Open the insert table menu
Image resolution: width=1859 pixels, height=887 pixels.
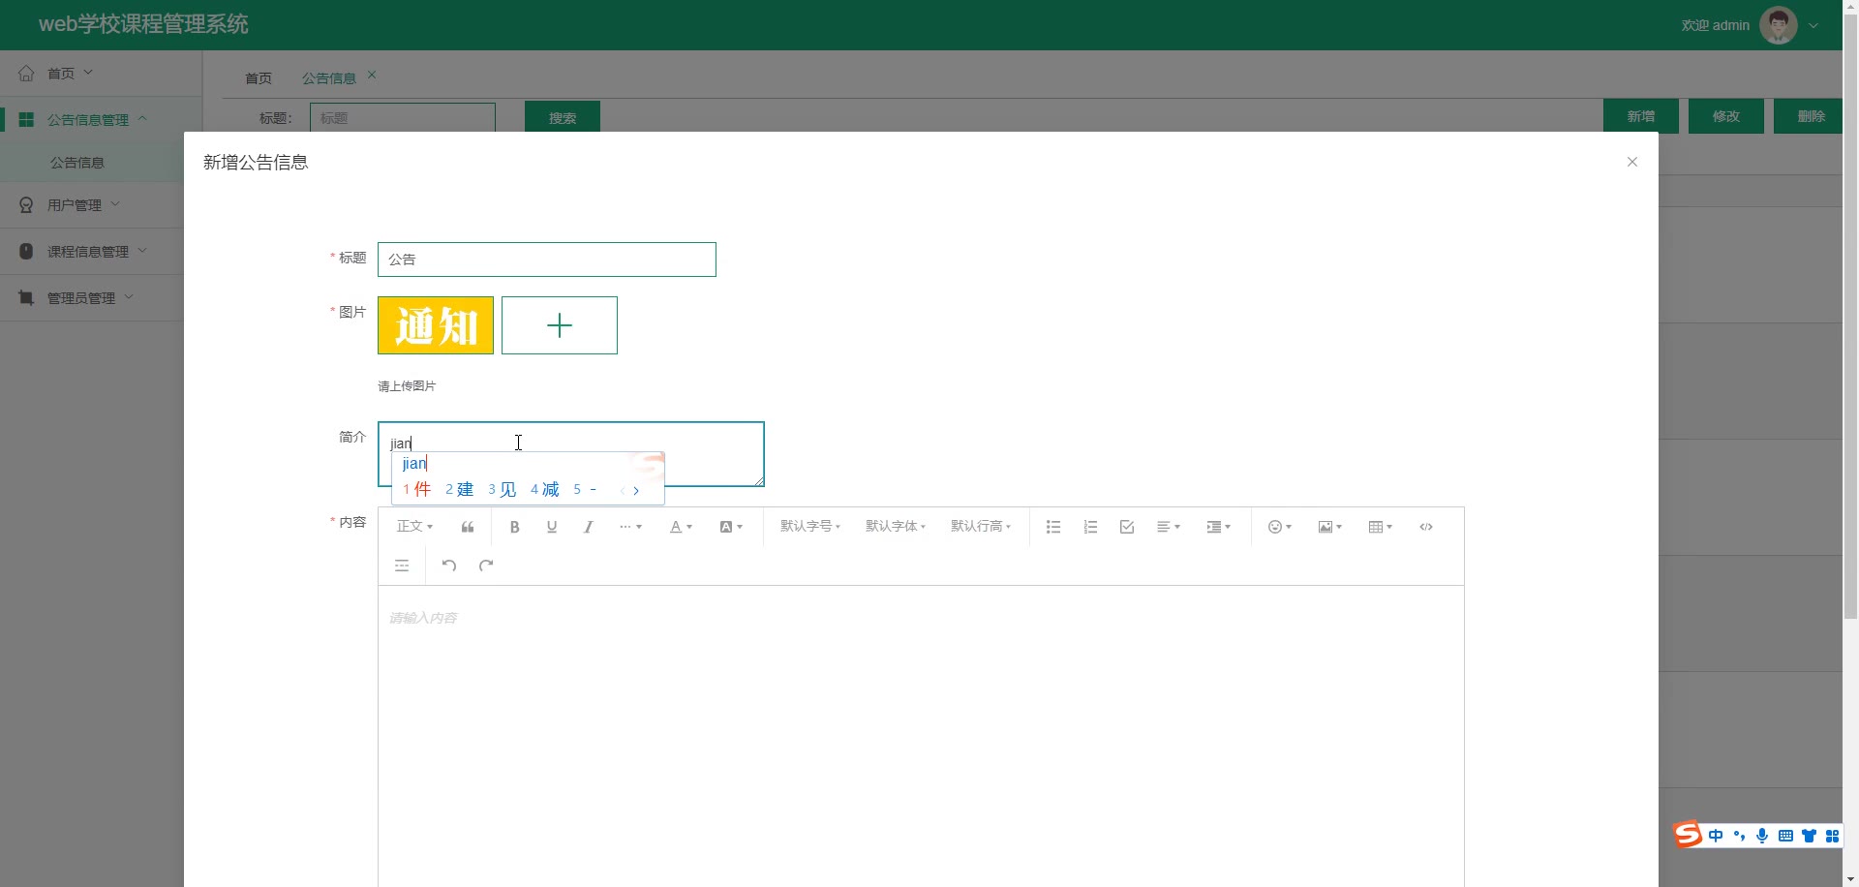pyautogui.click(x=1381, y=527)
